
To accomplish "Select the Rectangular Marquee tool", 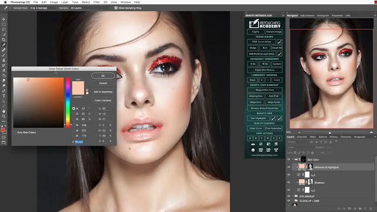I will tap(4, 24).
